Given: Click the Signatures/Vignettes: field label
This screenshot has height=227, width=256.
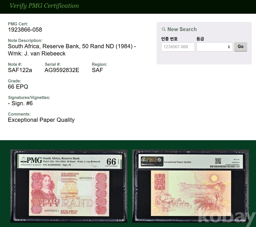Looking at the screenshot, I should 29,97.
